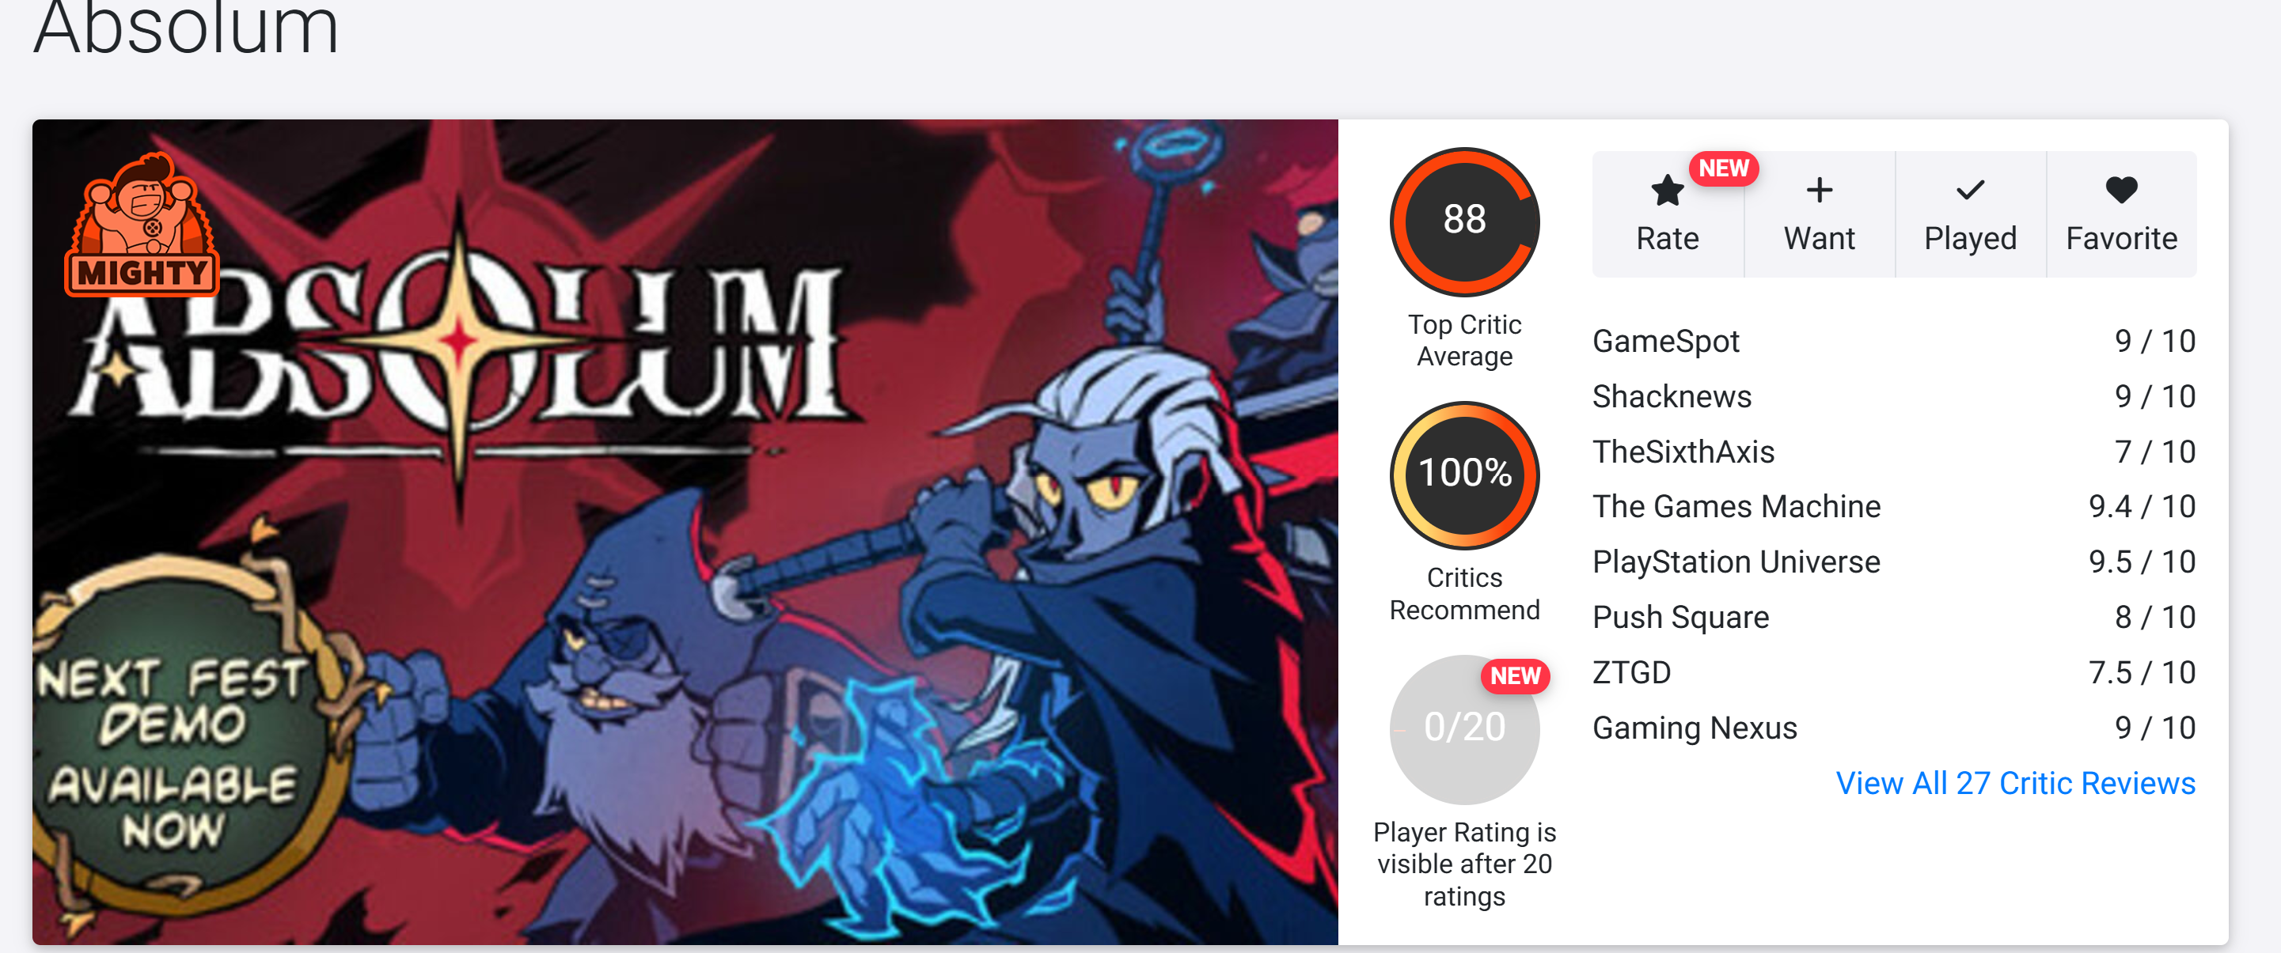The image size is (2281, 953).
Task: Open PlayStation Universe 9.5 review
Action: 1894,562
